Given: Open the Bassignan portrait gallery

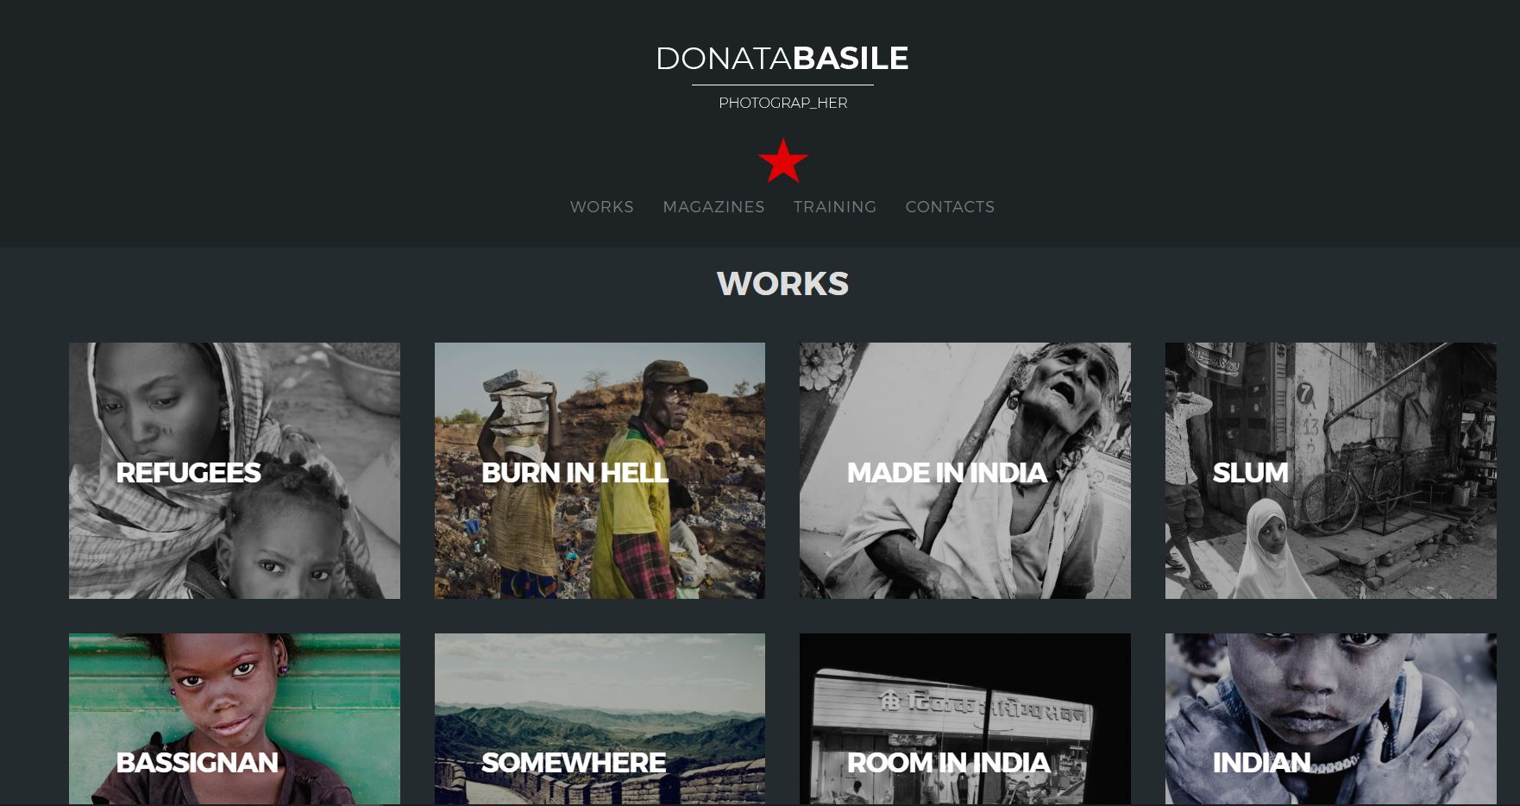Looking at the screenshot, I should click(x=235, y=719).
